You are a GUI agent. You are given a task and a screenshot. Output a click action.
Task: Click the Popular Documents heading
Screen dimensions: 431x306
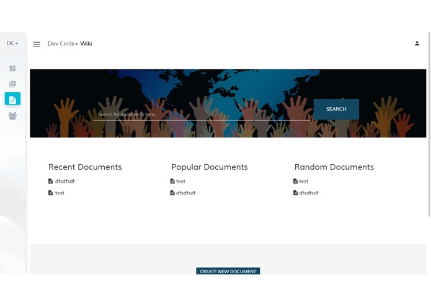[x=210, y=167]
